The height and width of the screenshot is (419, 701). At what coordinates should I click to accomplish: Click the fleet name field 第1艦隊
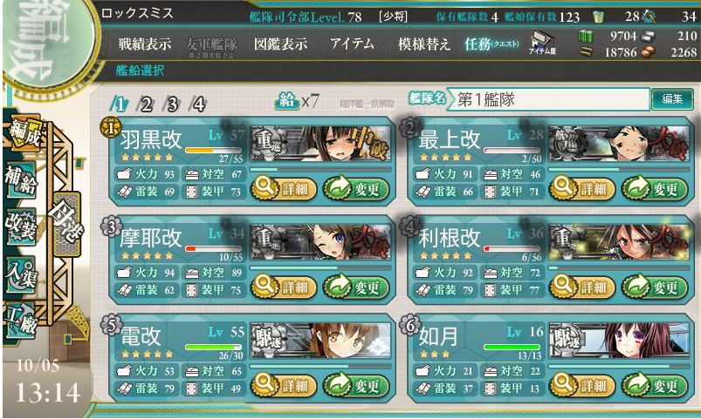550,99
